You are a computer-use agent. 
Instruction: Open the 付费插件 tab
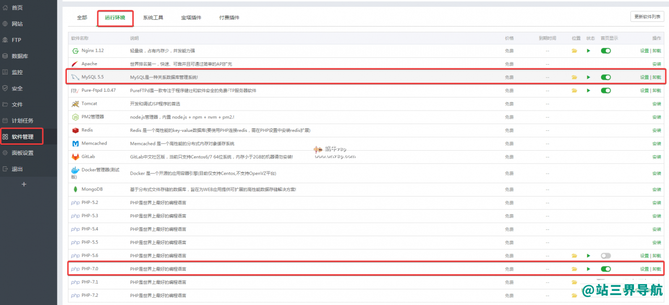click(x=229, y=18)
